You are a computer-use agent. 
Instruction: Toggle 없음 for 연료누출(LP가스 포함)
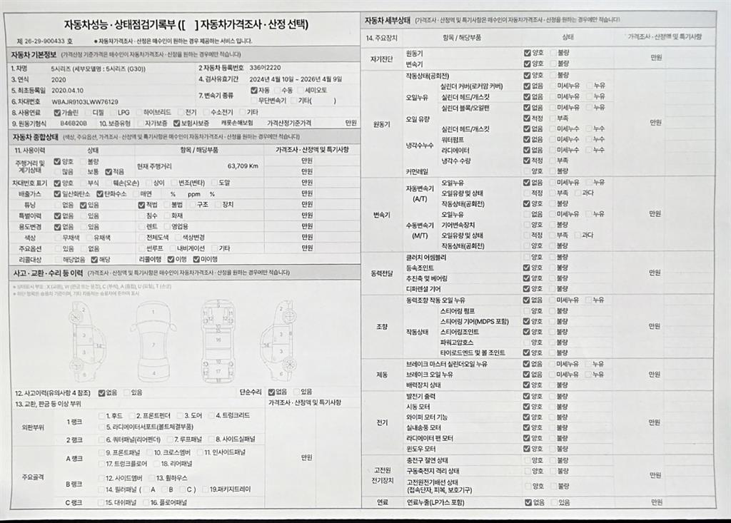point(527,502)
